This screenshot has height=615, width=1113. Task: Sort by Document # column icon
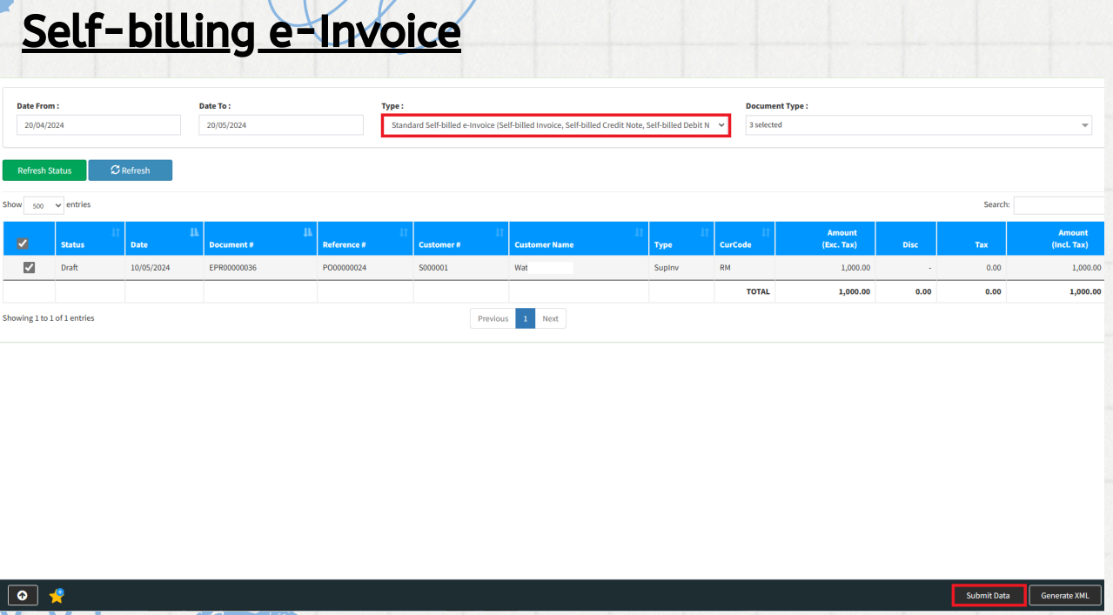click(x=307, y=232)
